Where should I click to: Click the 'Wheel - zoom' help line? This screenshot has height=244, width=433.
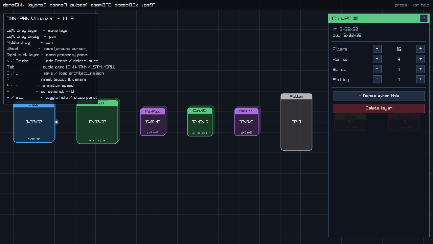tap(47, 49)
